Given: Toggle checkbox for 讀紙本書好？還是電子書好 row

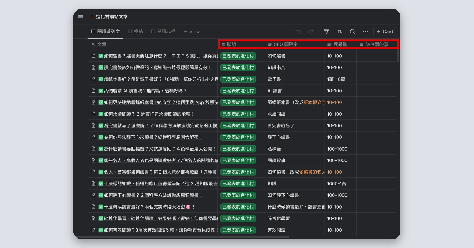Looking at the screenshot, I should (x=101, y=79).
